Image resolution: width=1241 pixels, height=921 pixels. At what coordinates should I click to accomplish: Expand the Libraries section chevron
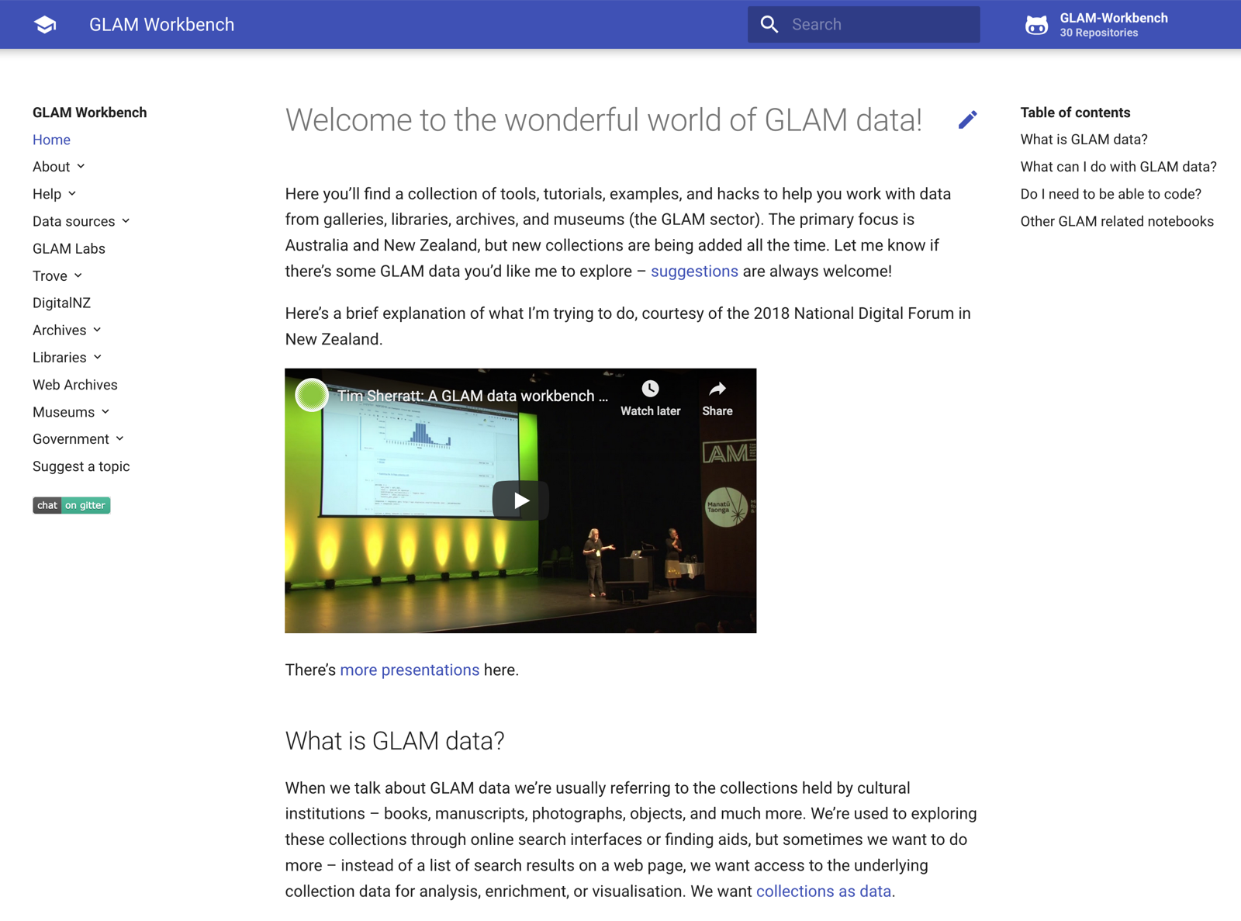[98, 357]
